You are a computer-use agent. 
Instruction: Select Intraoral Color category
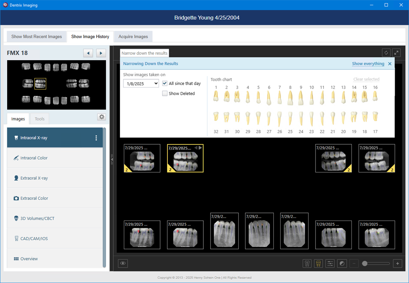55,158
